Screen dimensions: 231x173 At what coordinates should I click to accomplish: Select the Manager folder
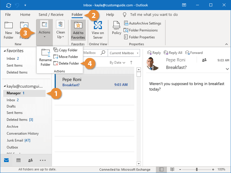(x=24, y=93)
